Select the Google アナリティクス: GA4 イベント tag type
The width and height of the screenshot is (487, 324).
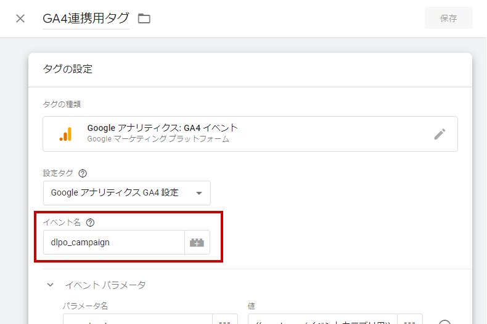(x=250, y=134)
